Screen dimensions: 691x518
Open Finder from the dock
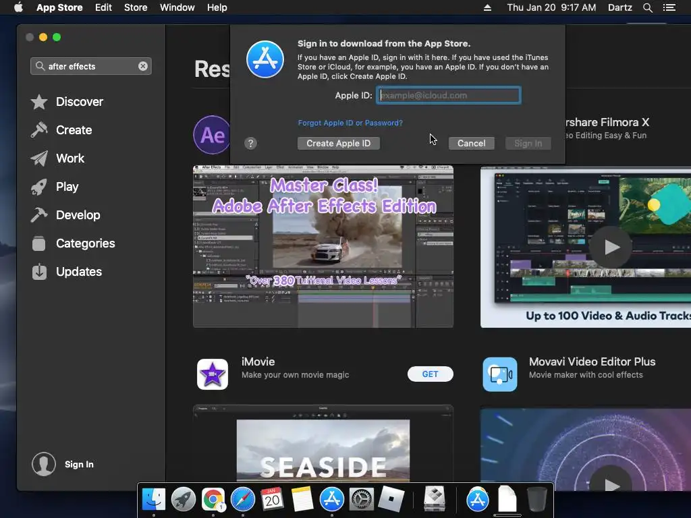tap(154, 499)
